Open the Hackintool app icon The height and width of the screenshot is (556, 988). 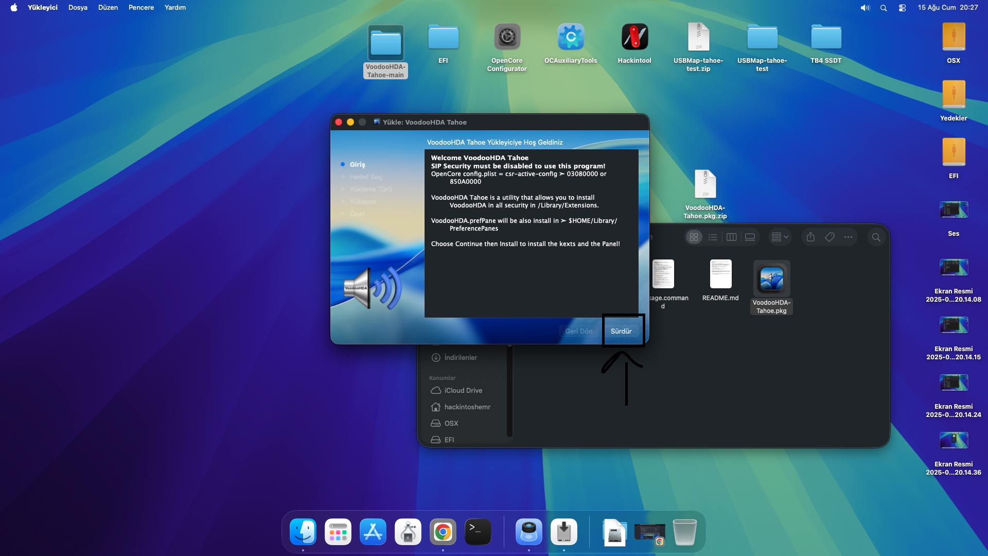(634, 38)
